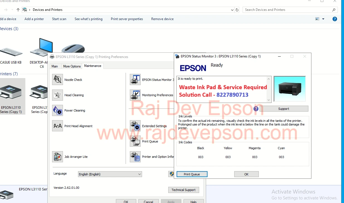Viewport: 344px width, 203px height.
Task: Launch Job Arranger Lite icon
Action: point(57,157)
